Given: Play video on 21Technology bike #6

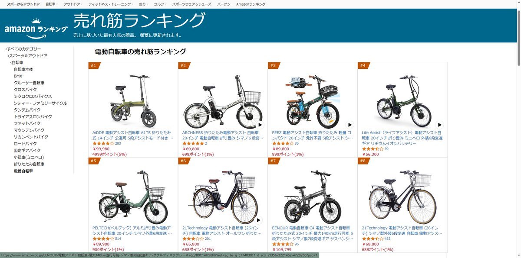Looking at the screenshot, I should point(260,220).
